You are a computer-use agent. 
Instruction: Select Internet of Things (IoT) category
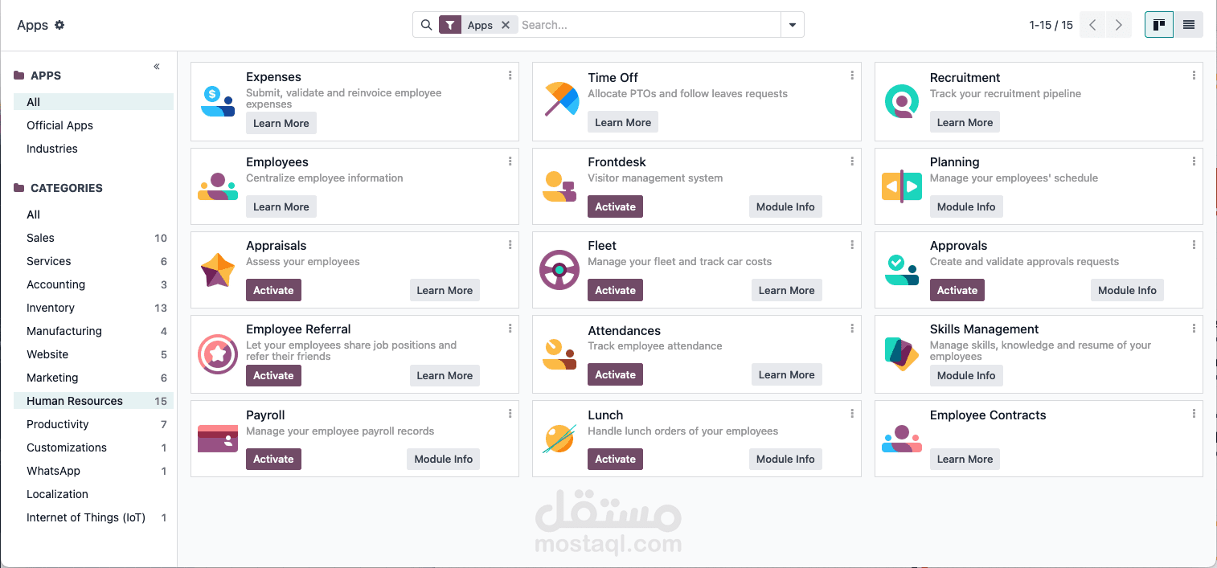[x=93, y=517]
